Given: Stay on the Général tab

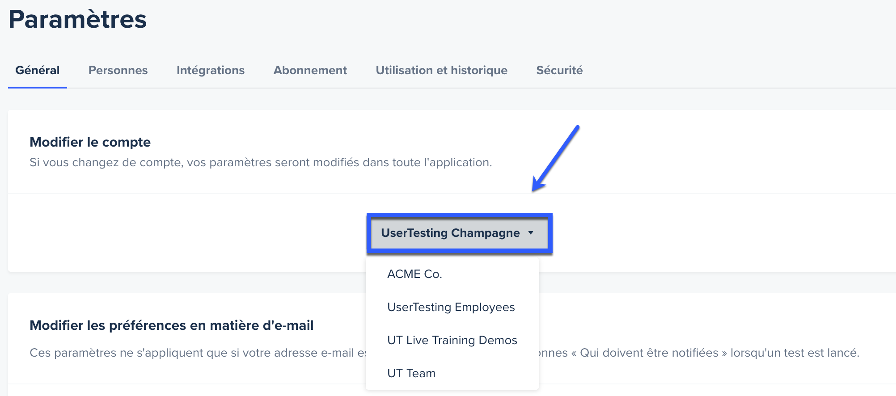Looking at the screenshot, I should (38, 70).
